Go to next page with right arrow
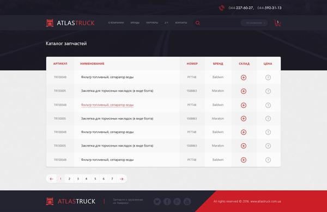327x212 pixels. (122, 179)
